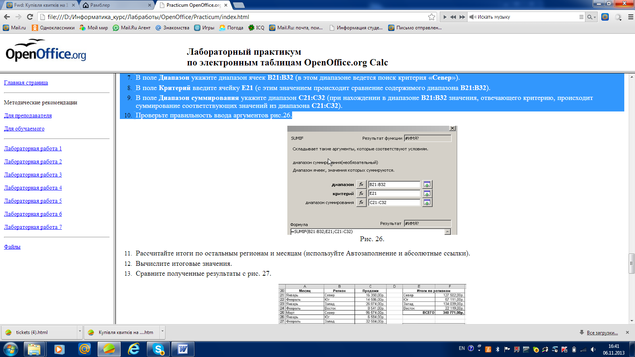Open the Файлы link in sidebar

pos(12,247)
